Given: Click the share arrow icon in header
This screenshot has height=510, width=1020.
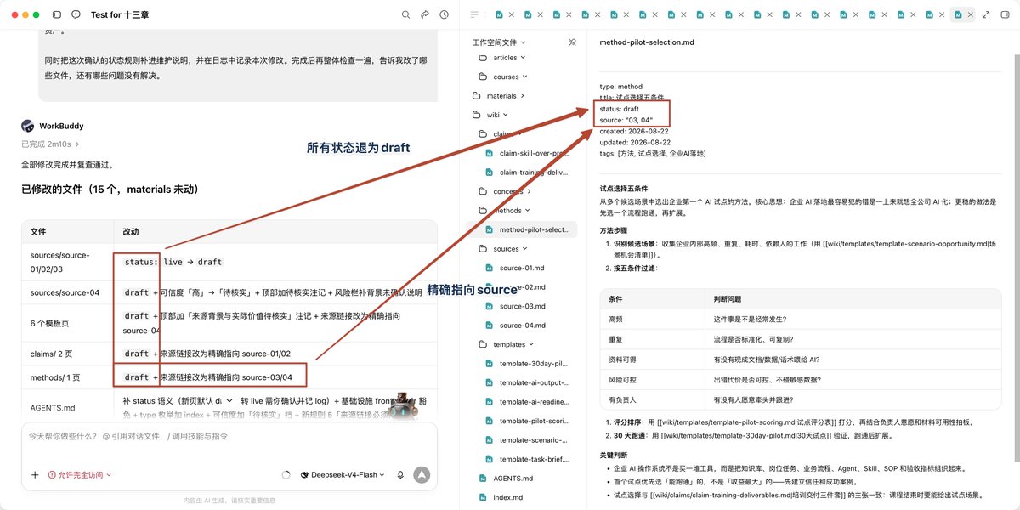Looking at the screenshot, I should tap(425, 14).
